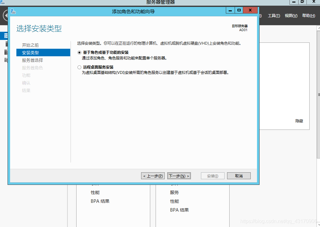This screenshot has height=227, width=320.
Task: Click the greyed-out 安装(I) button
Action: (213, 176)
